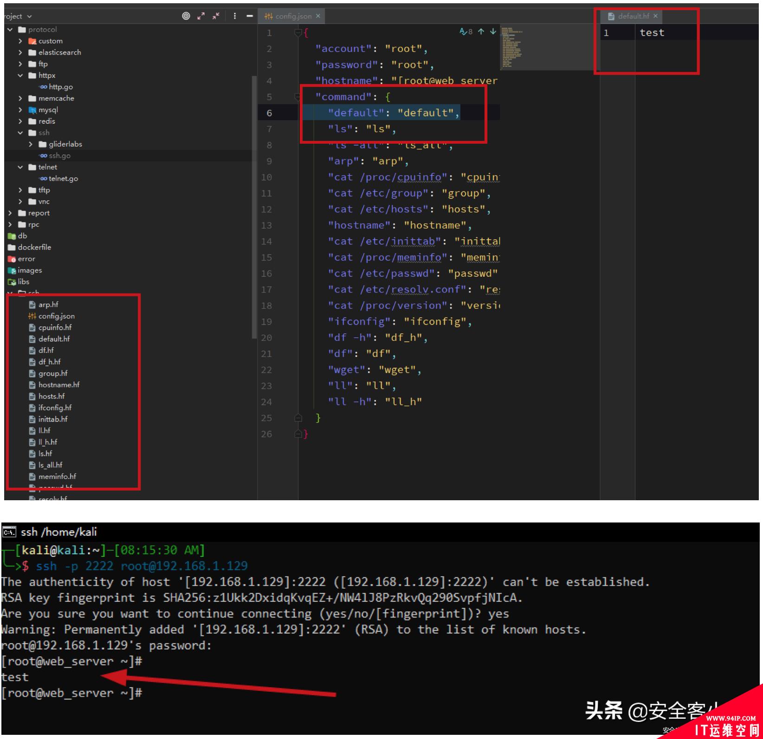Click the collapse all icon in project toolbar
Viewport: 763px width, 739px height.
(x=216, y=16)
